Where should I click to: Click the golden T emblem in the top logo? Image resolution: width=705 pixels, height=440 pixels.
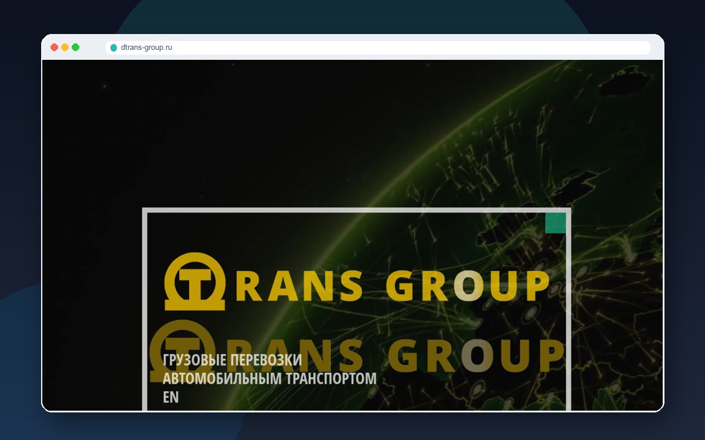194,282
